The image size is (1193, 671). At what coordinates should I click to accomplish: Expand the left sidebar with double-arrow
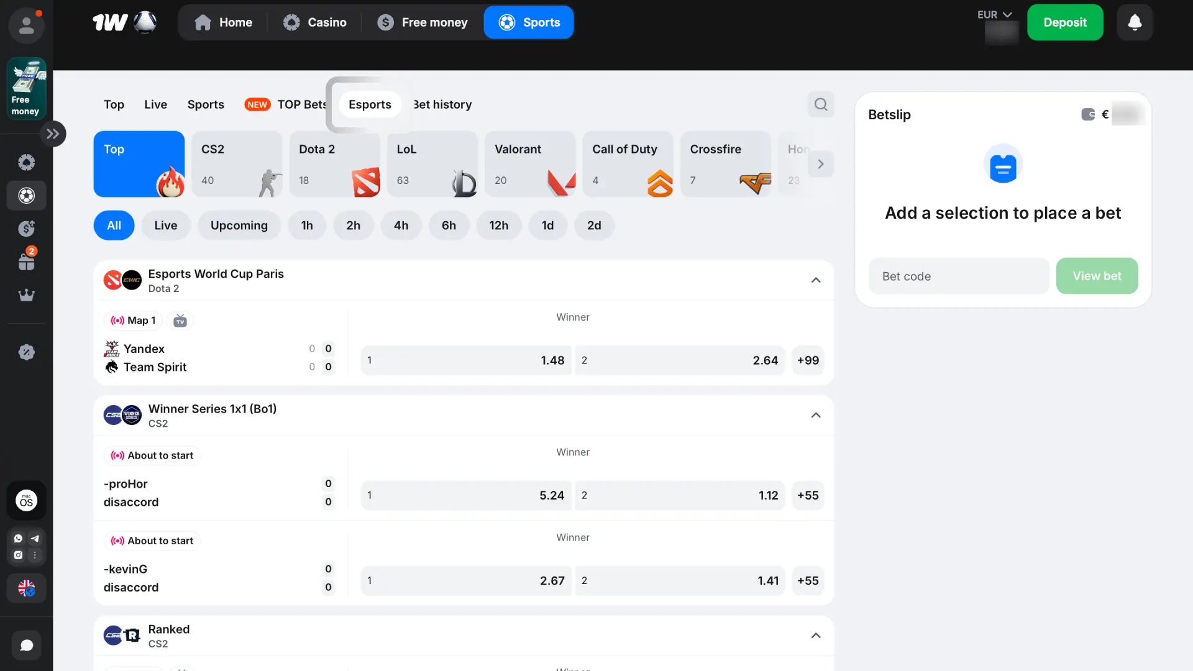tap(53, 134)
